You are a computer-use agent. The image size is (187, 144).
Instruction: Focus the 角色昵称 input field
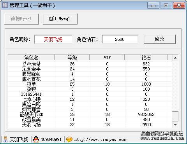[x=53, y=39]
